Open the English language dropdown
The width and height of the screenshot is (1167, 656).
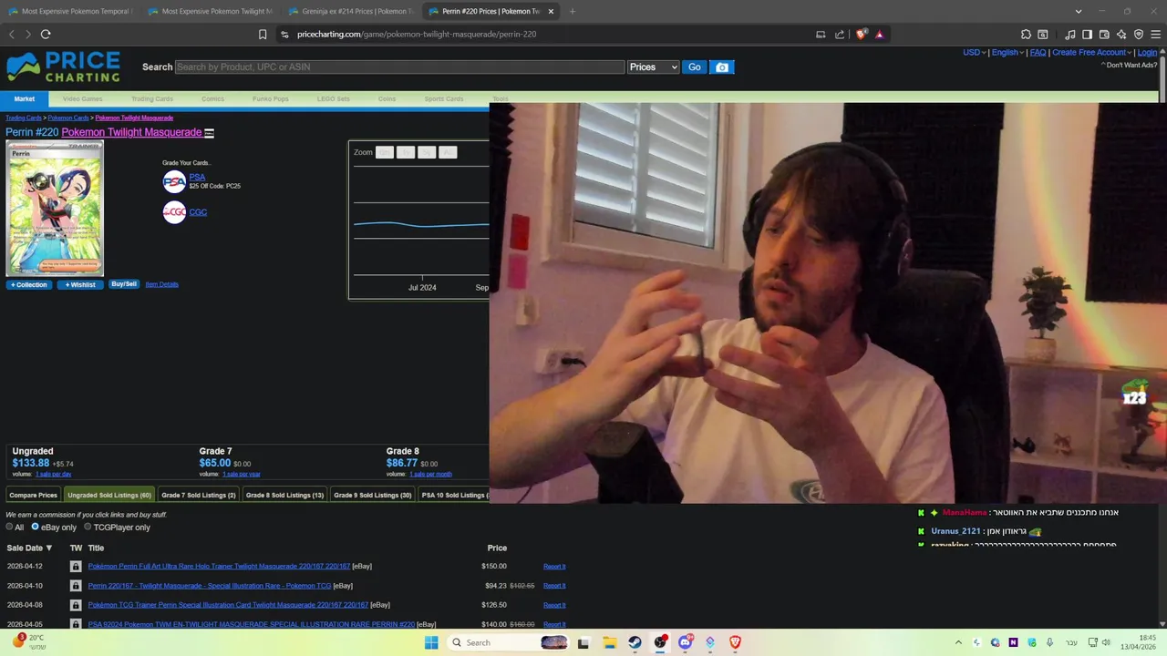coord(1007,53)
